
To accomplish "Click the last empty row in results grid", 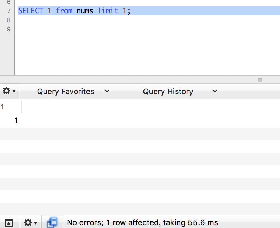I will click(x=139, y=209).
